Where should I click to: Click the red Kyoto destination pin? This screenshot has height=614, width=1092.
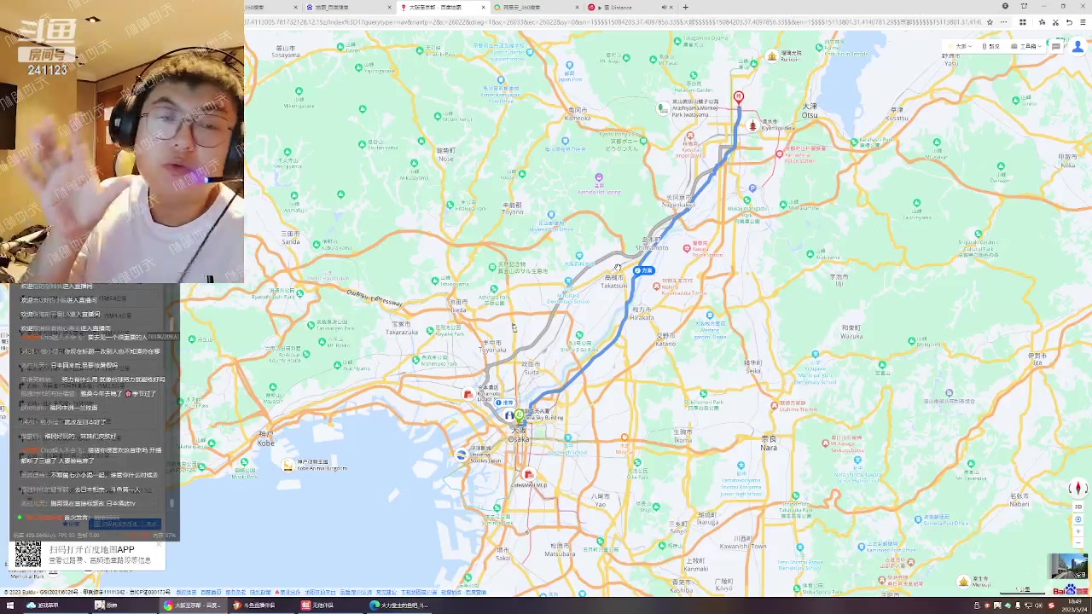click(x=739, y=97)
